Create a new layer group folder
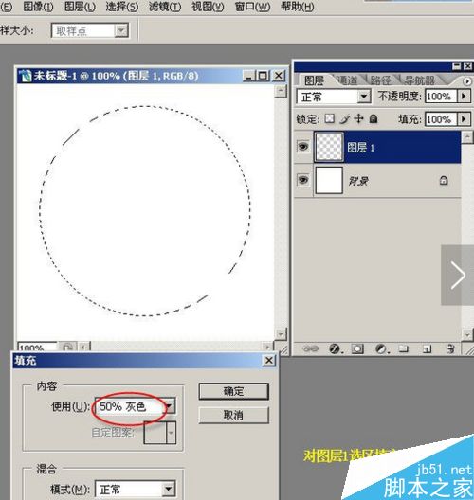The image size is (474, 500). pos(404,348)
